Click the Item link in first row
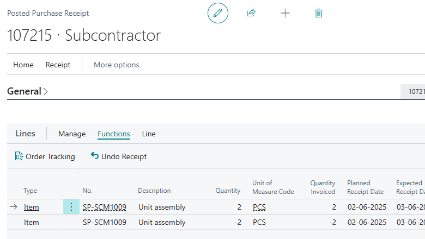The height and width of the screenshot is (239, 425). coord(31,207)
